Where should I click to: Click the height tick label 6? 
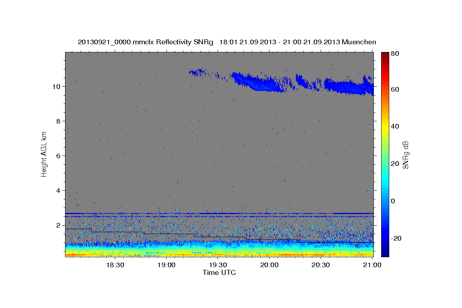(x=59, y=156)
